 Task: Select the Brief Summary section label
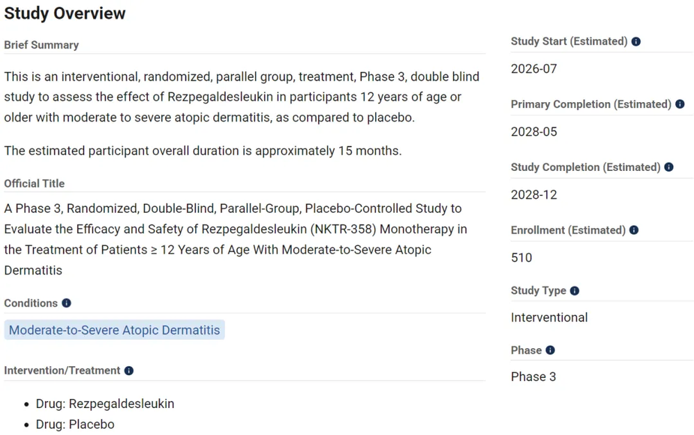41,45
